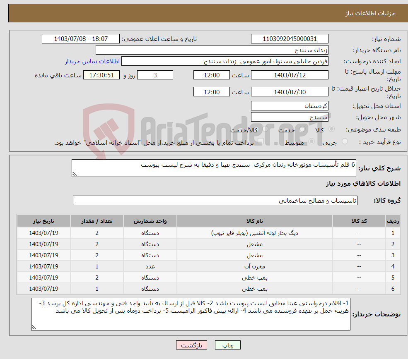
Task: Toggle the Islamic treasury payment checkbox
Action: (x=261, y=141)
